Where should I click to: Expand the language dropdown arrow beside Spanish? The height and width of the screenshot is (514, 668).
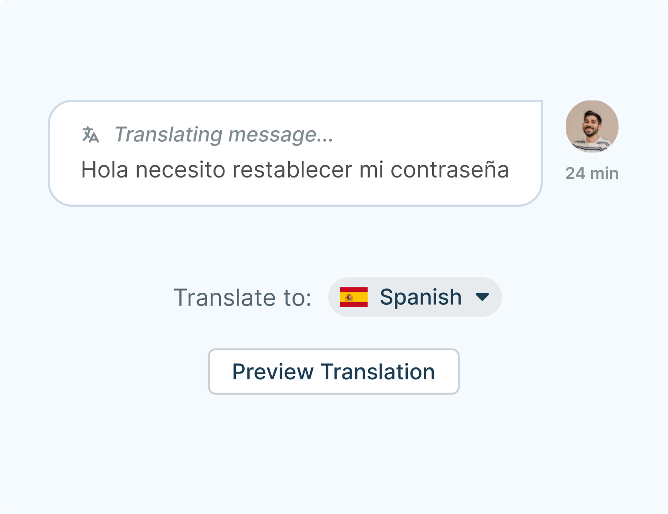482,297
